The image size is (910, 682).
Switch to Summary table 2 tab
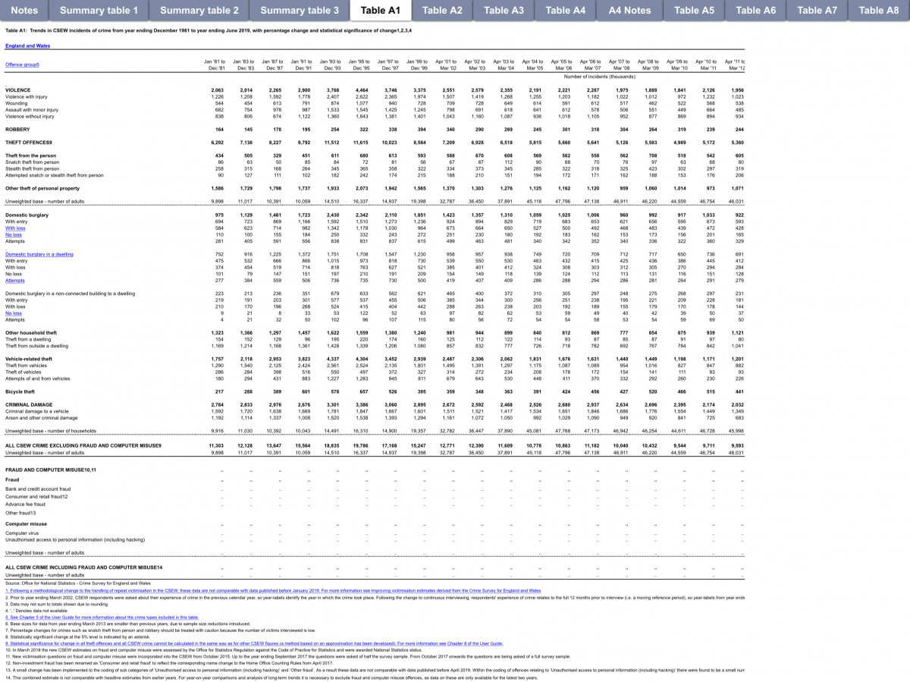click(199, 11)
